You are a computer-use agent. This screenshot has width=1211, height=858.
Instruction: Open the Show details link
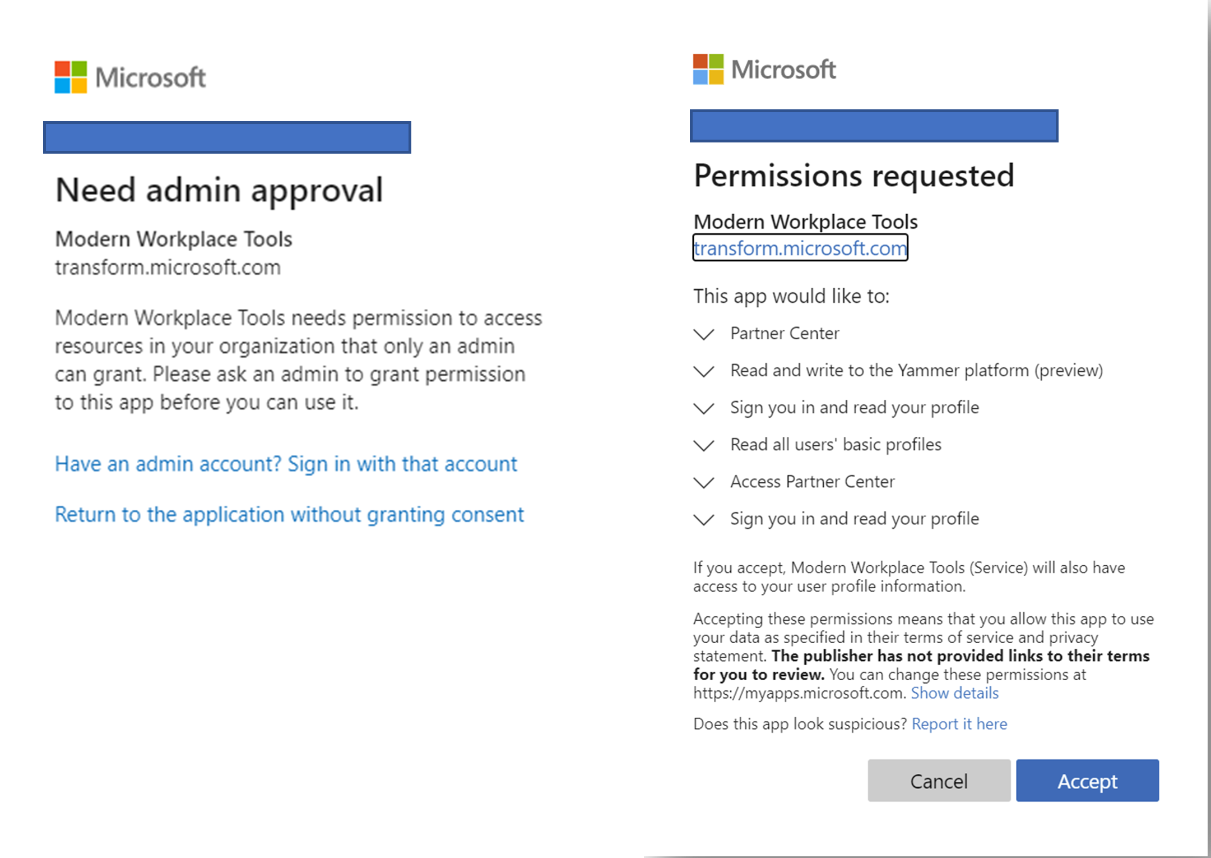(954, 693)
